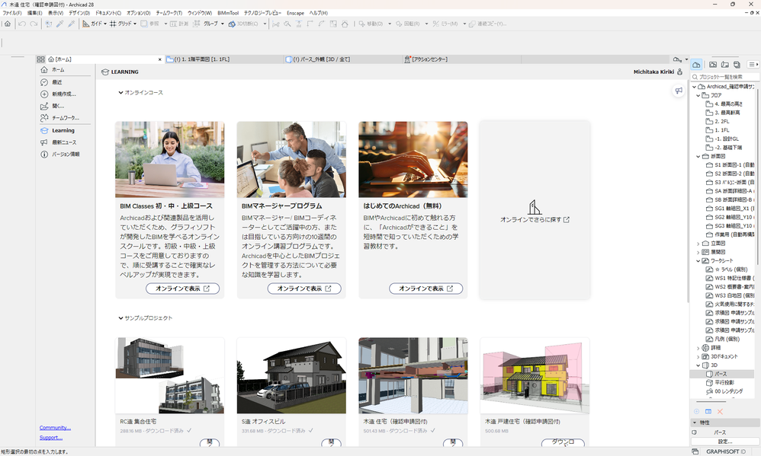The image size is (761, 456).
Task: Open the tab overview grid icon
Action: click(40, 59)
